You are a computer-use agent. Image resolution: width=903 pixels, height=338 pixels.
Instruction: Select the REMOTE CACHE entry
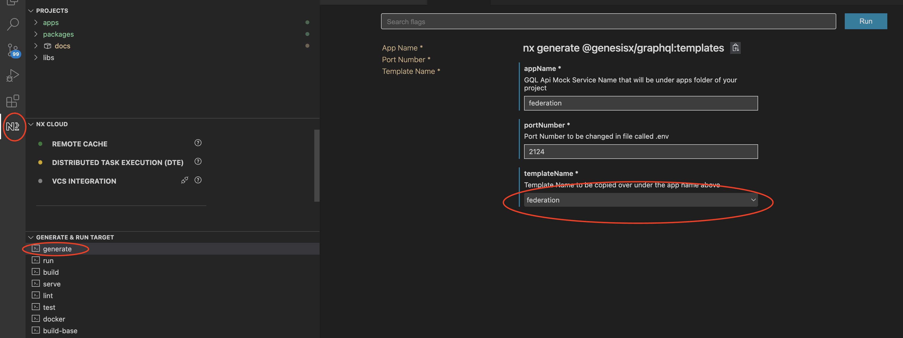point(80,144)
